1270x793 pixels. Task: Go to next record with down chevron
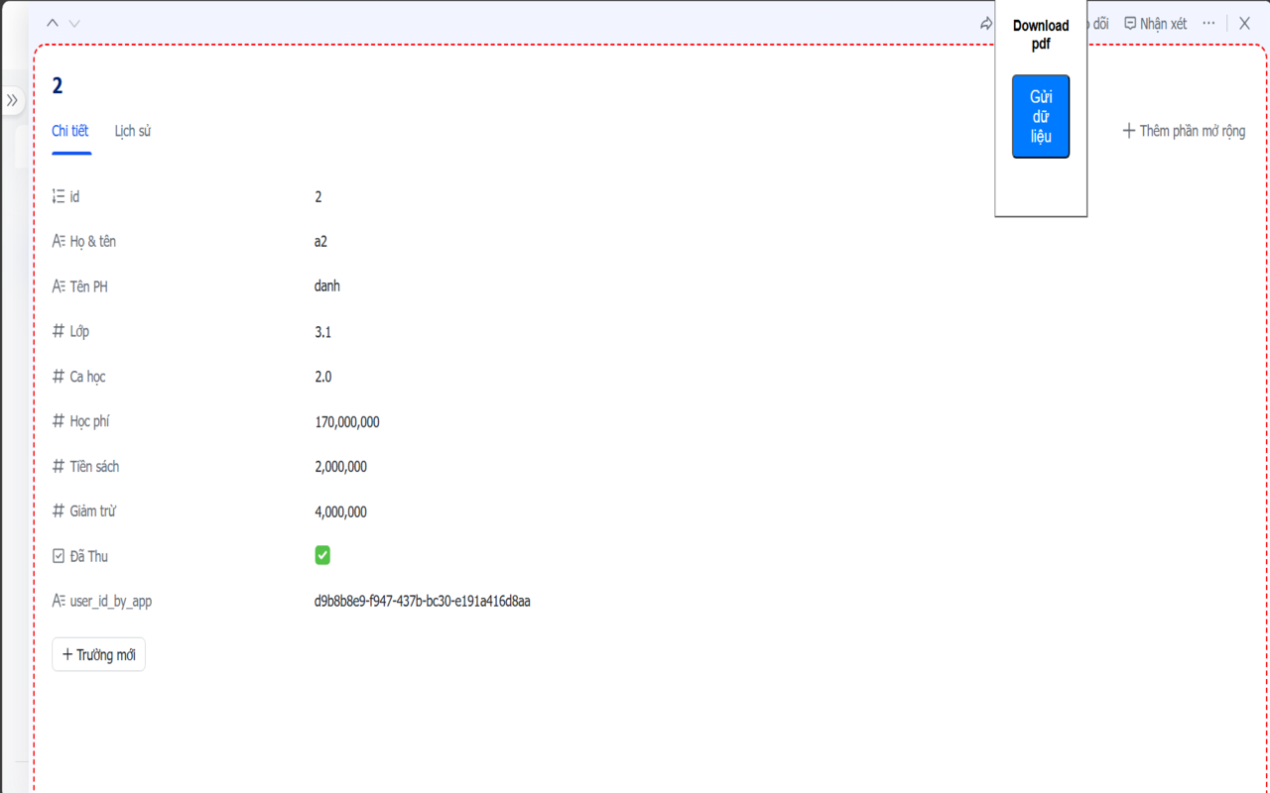(74, 23)
